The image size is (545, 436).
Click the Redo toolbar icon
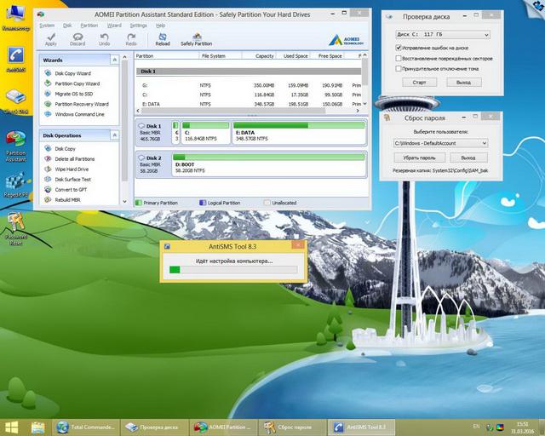tap(131, 39)
